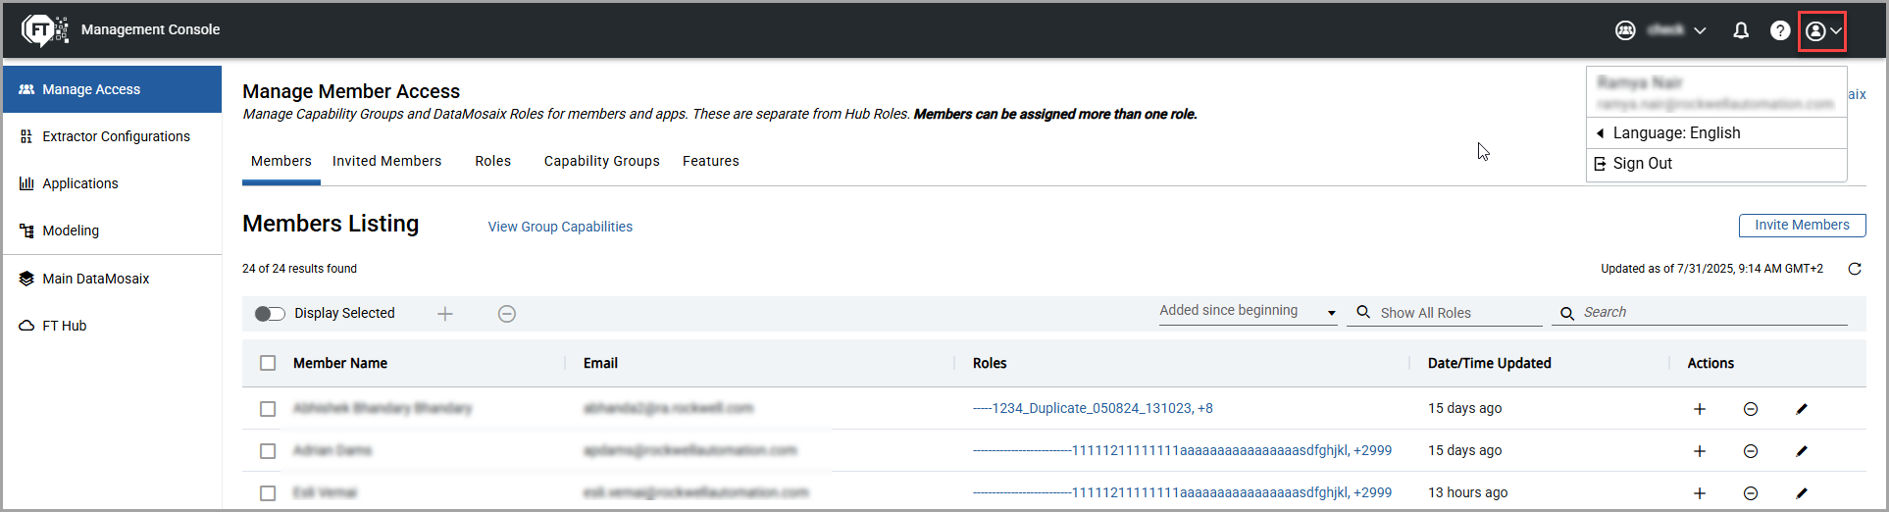
Task: Click the toolbar minus remove-role icon
Action: [x=507, y=314]
